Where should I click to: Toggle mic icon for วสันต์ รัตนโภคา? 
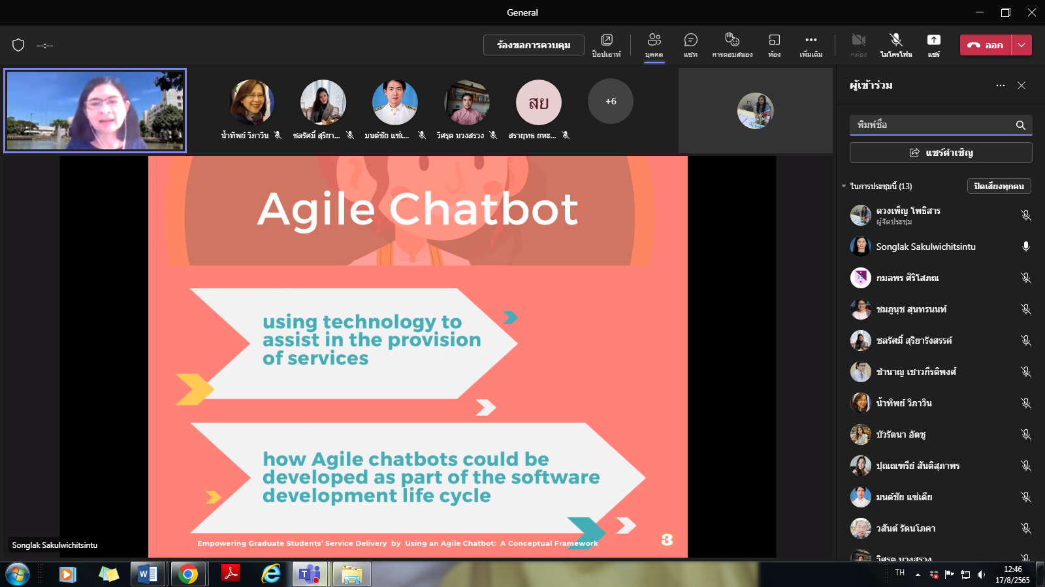(x=1026, y=528)
